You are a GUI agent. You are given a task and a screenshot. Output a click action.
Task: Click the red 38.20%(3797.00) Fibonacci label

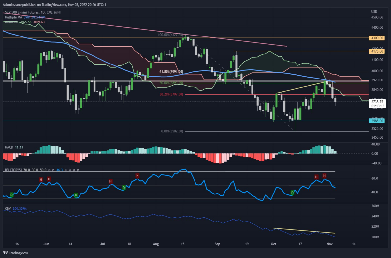coord(172,95)
